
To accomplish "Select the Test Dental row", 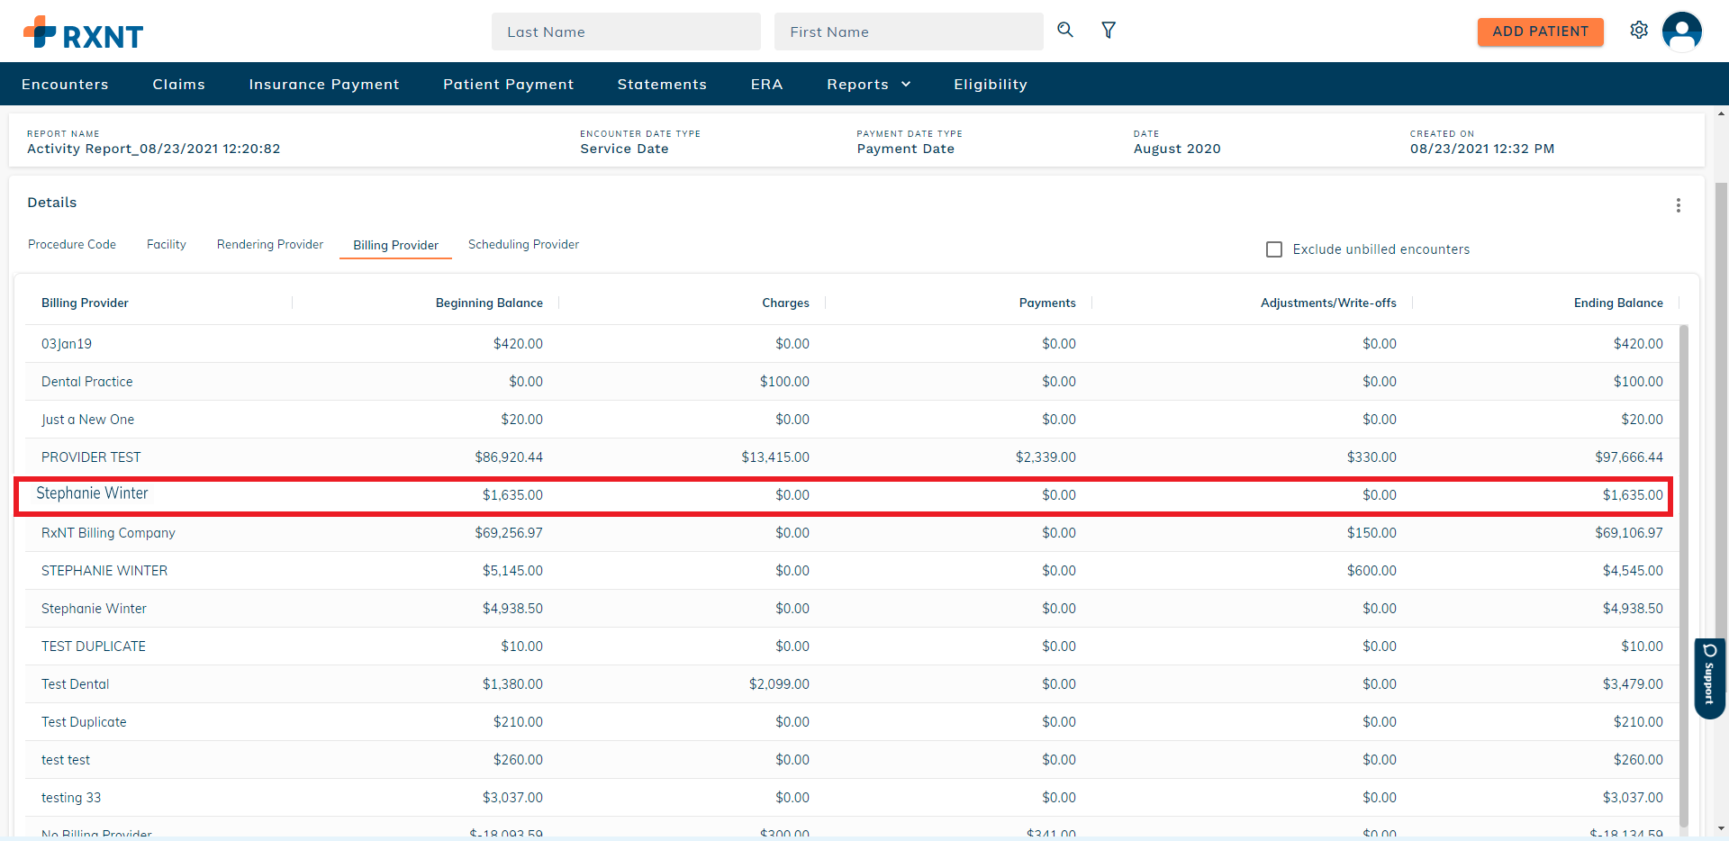I will tap(852, 684).
